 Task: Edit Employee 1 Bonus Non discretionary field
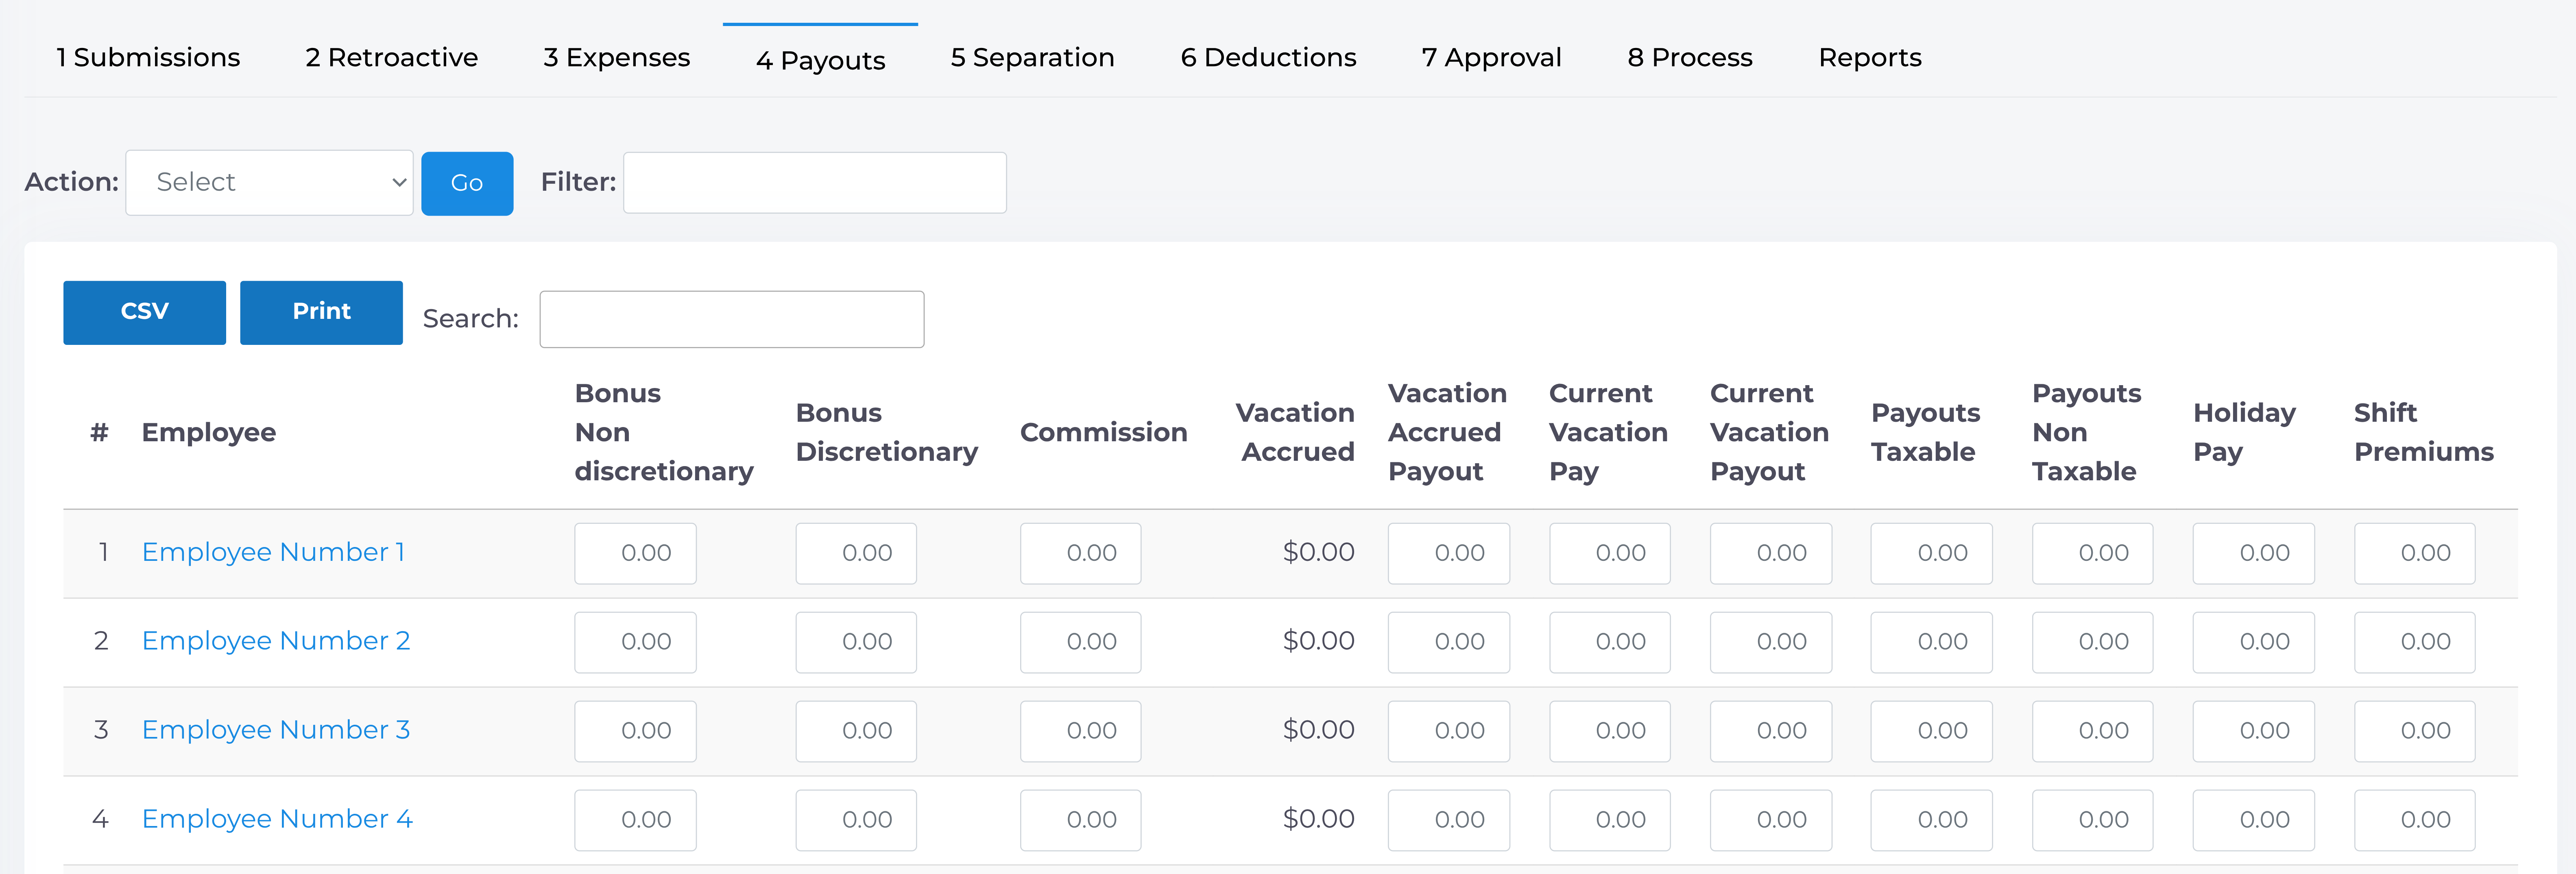(x=635, y=553)
